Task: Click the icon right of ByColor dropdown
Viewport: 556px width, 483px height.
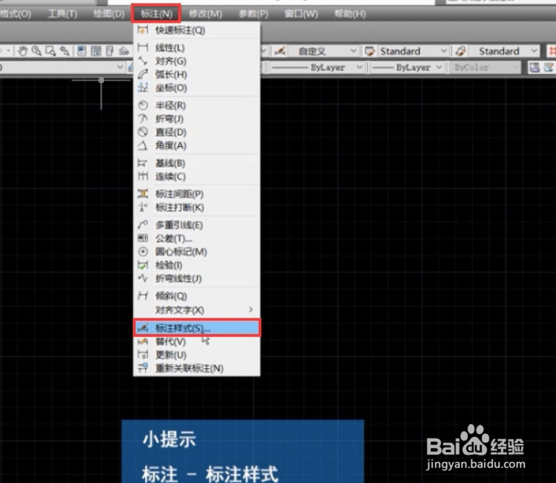Action: (x=534, y=67)
